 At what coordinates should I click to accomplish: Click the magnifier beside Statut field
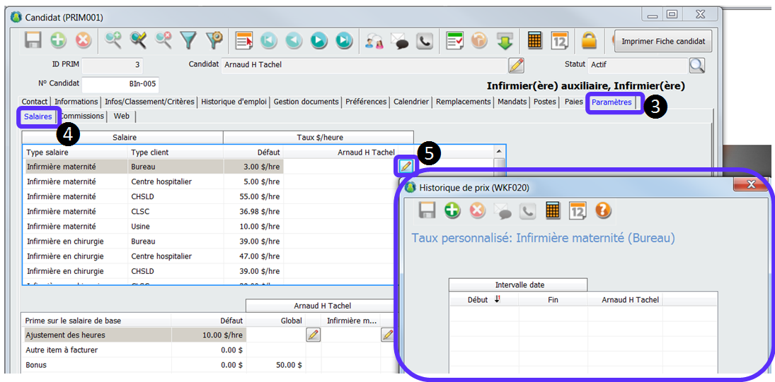click(697, 65)
